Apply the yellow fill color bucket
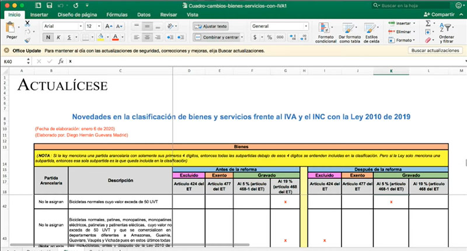This screenshot has height=251, width=467. click(x=100, y=37)
